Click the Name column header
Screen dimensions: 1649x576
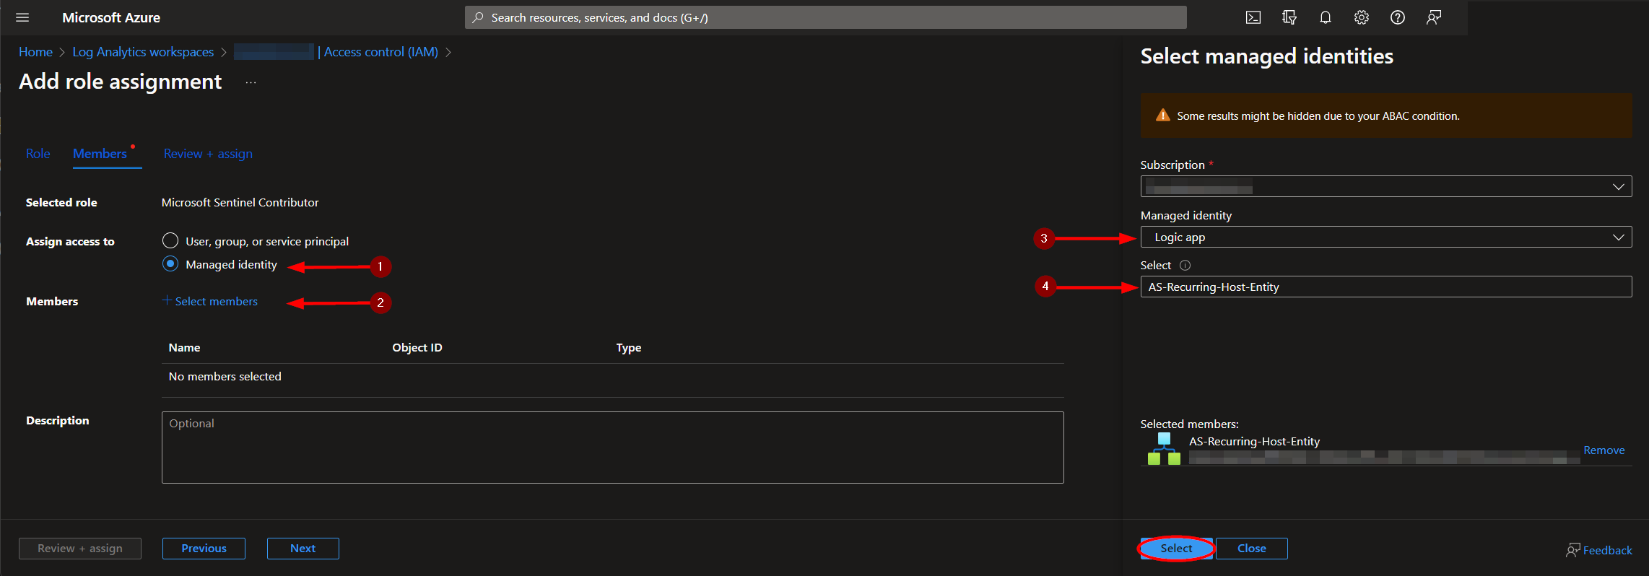pos(184,347)
